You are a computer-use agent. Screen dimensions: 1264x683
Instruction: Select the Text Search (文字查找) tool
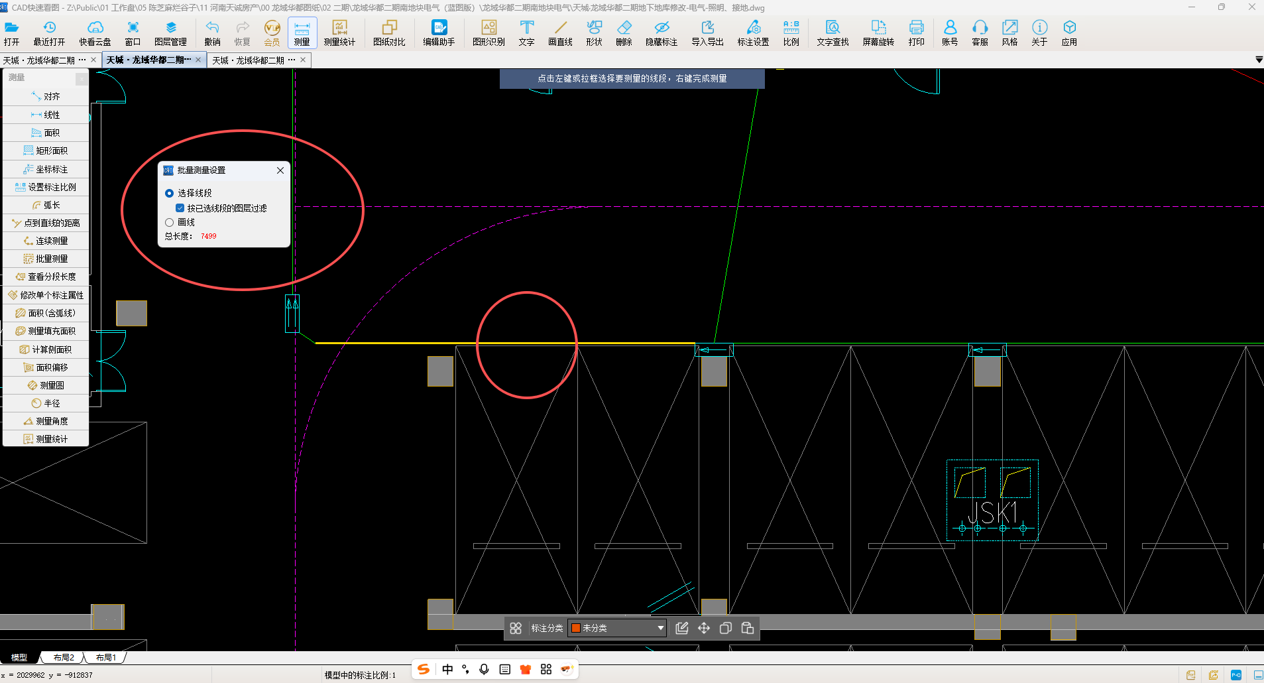pos(833,32)
